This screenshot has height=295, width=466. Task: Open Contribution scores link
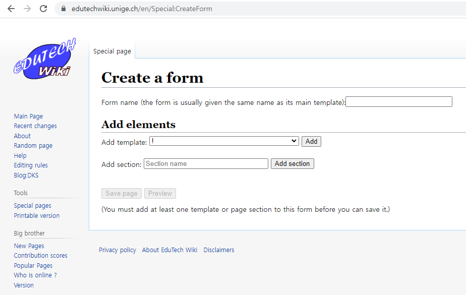click(x=40, y=256)
